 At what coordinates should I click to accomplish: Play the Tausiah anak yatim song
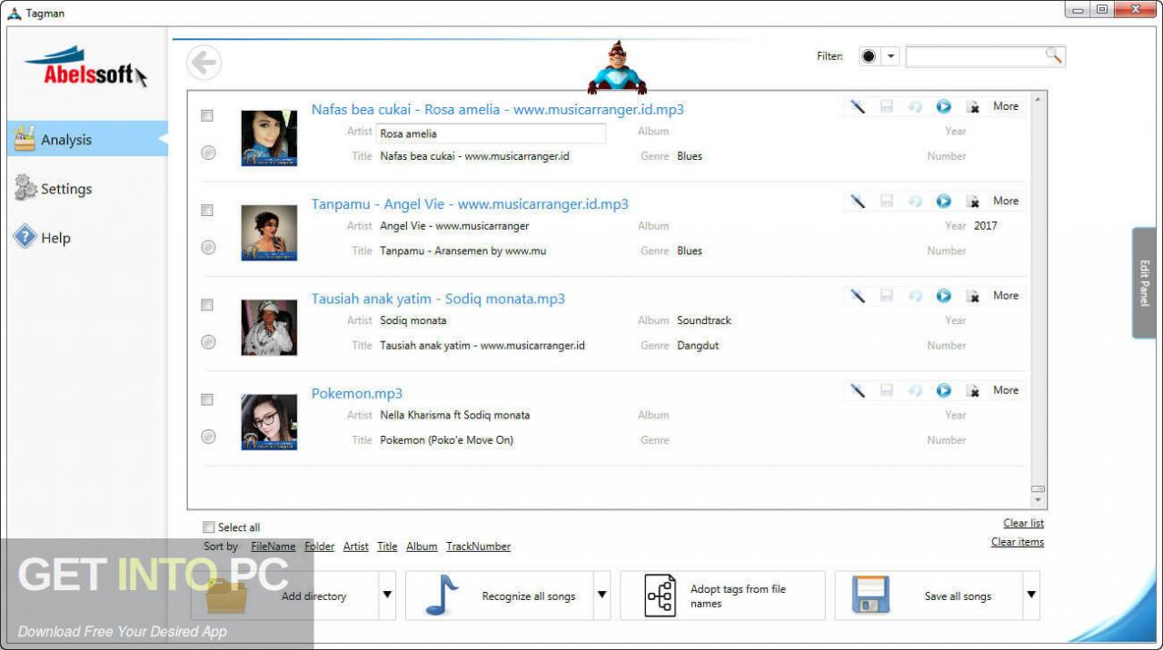coord(944,296)
